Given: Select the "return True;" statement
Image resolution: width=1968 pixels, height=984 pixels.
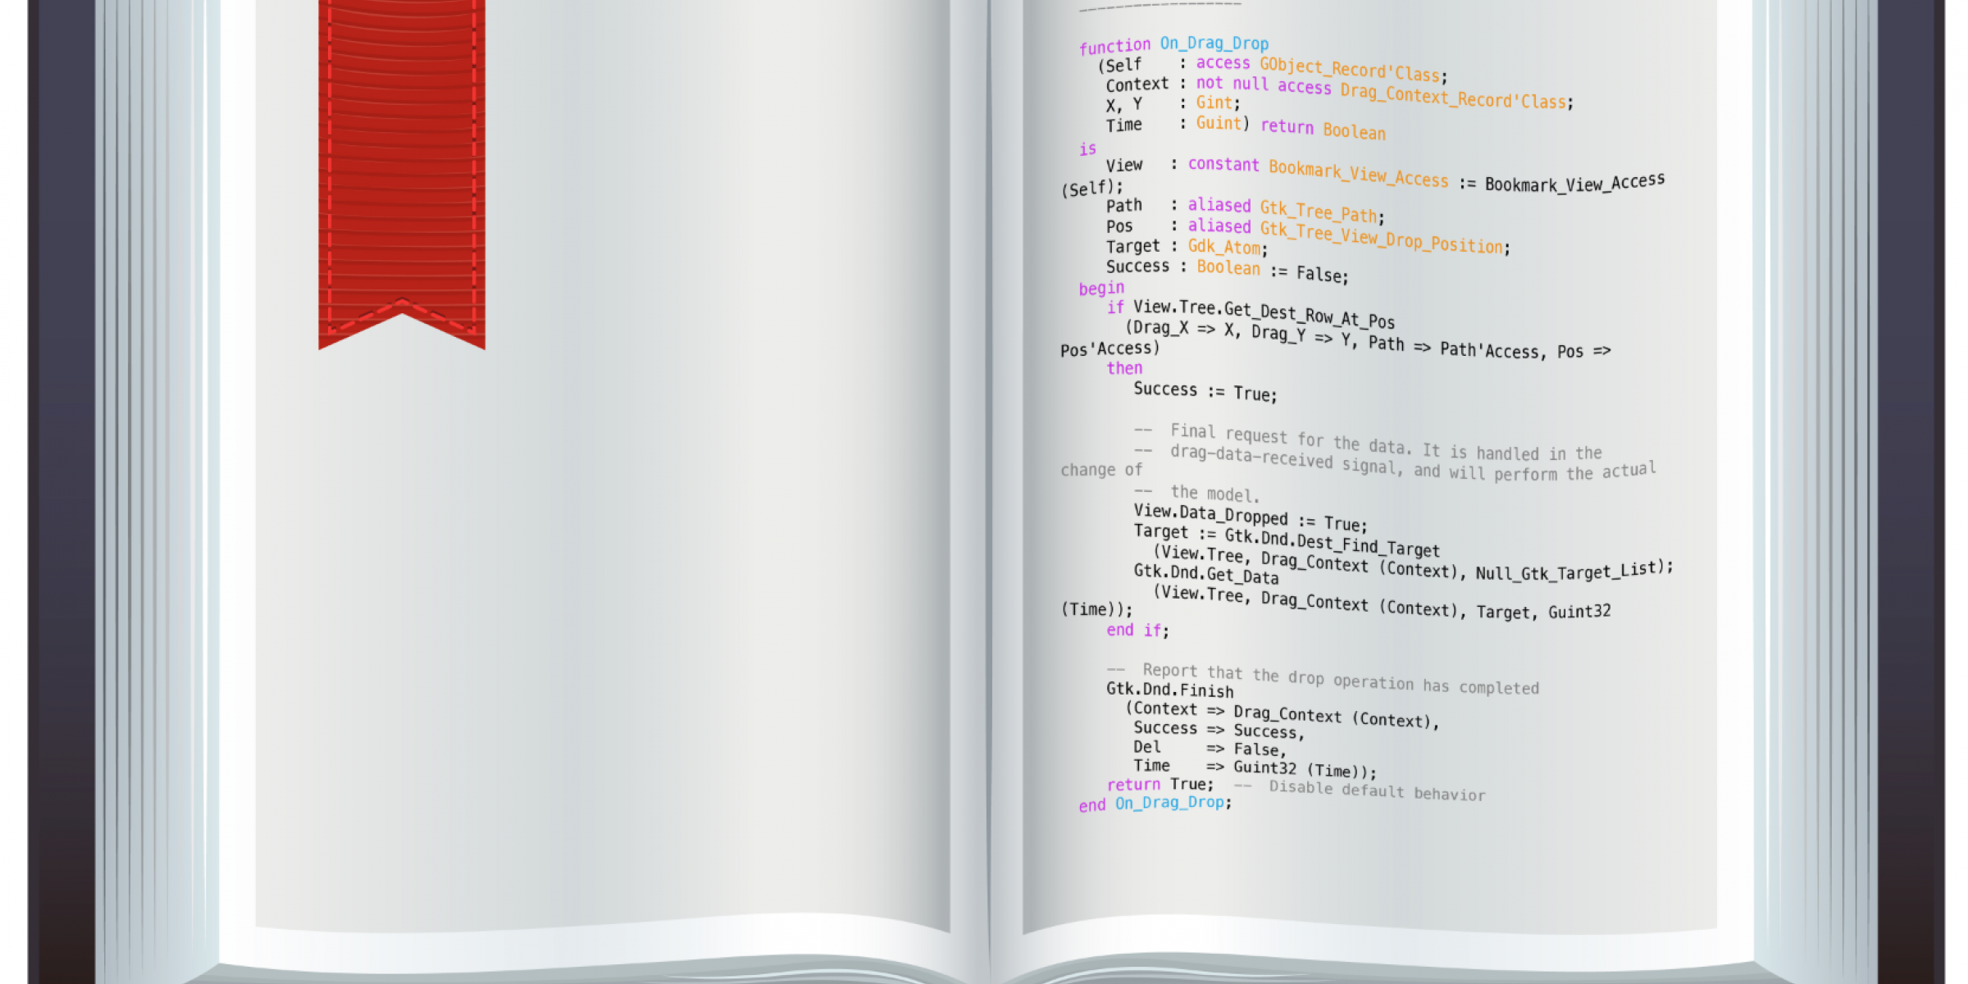Looking at the screenshot, I should [1159, 784].
